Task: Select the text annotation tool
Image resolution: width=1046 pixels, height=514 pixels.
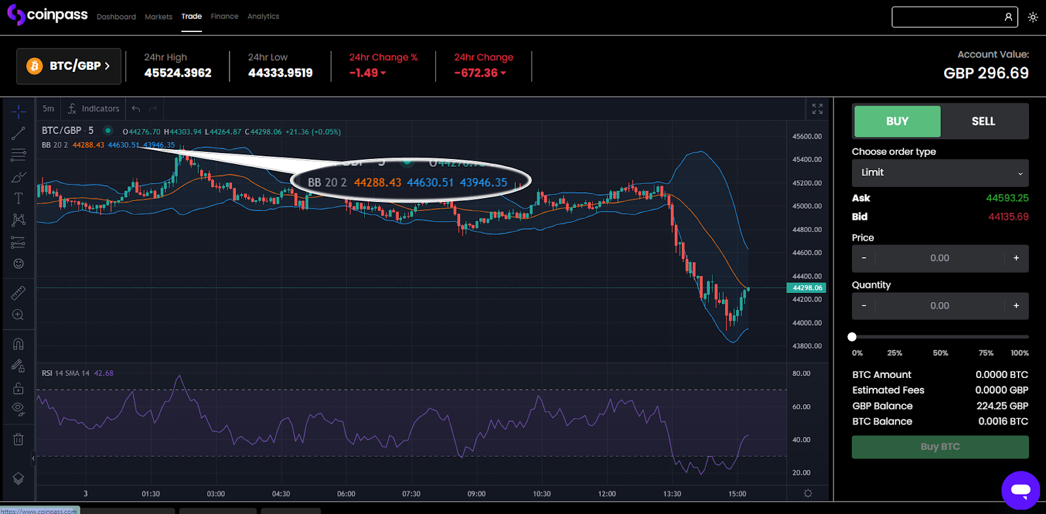Action: click(18, 198)
